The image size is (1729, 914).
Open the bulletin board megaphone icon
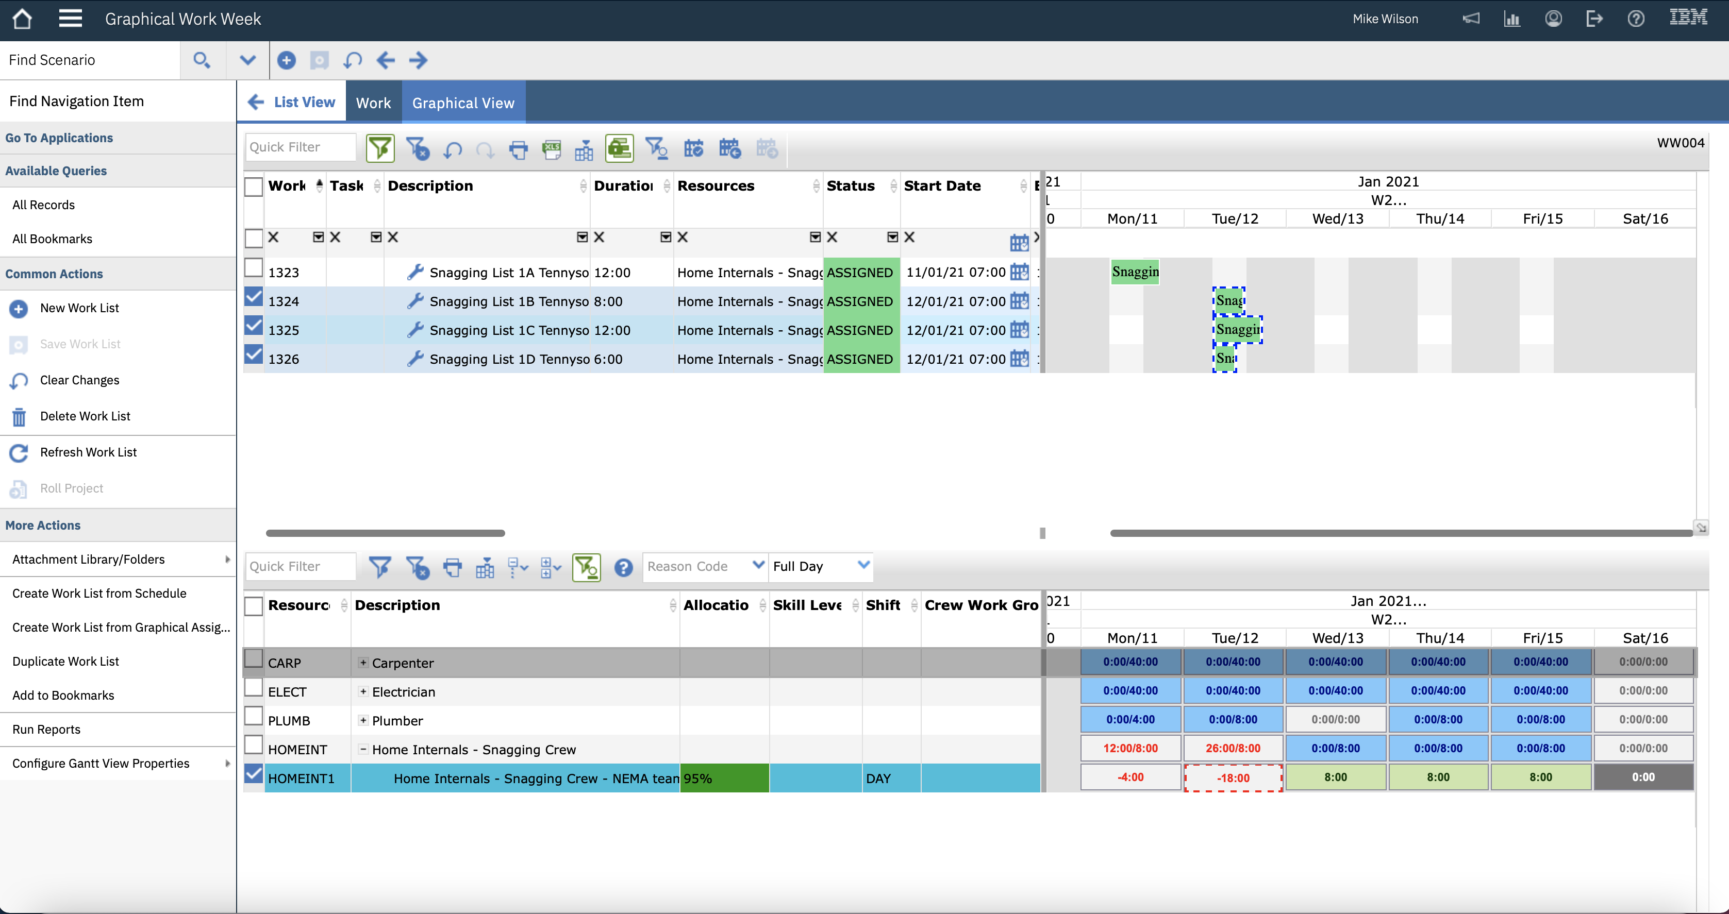[1471, 19]
